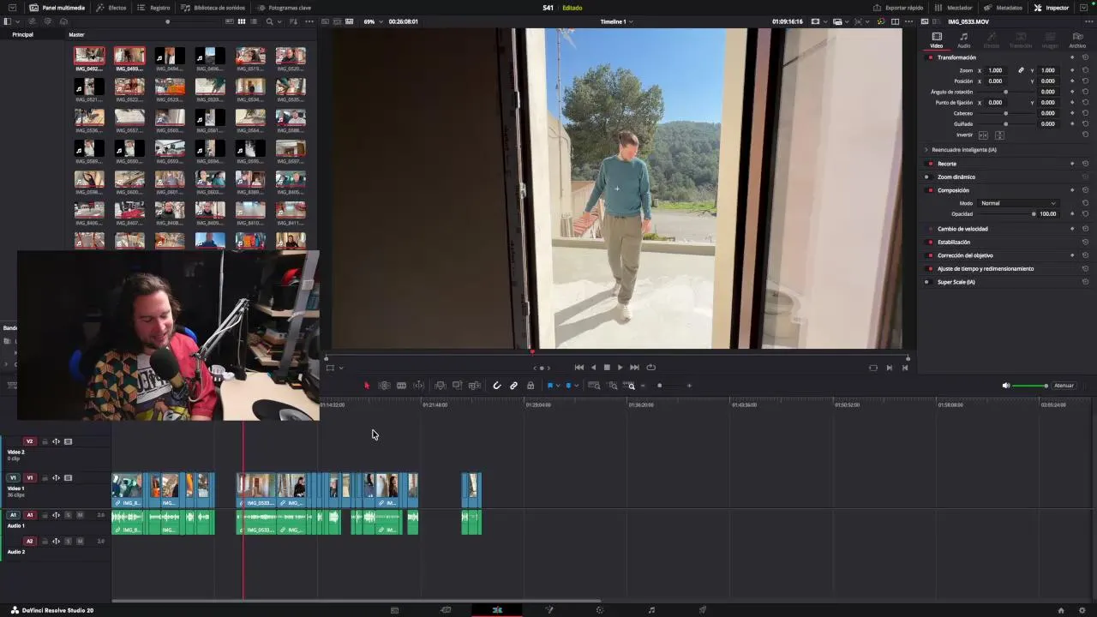The height and width of the screenshot is (617, 1097).
Task: Switch to the Archivo tab in Inspector
Action: tap(1077, 40)
